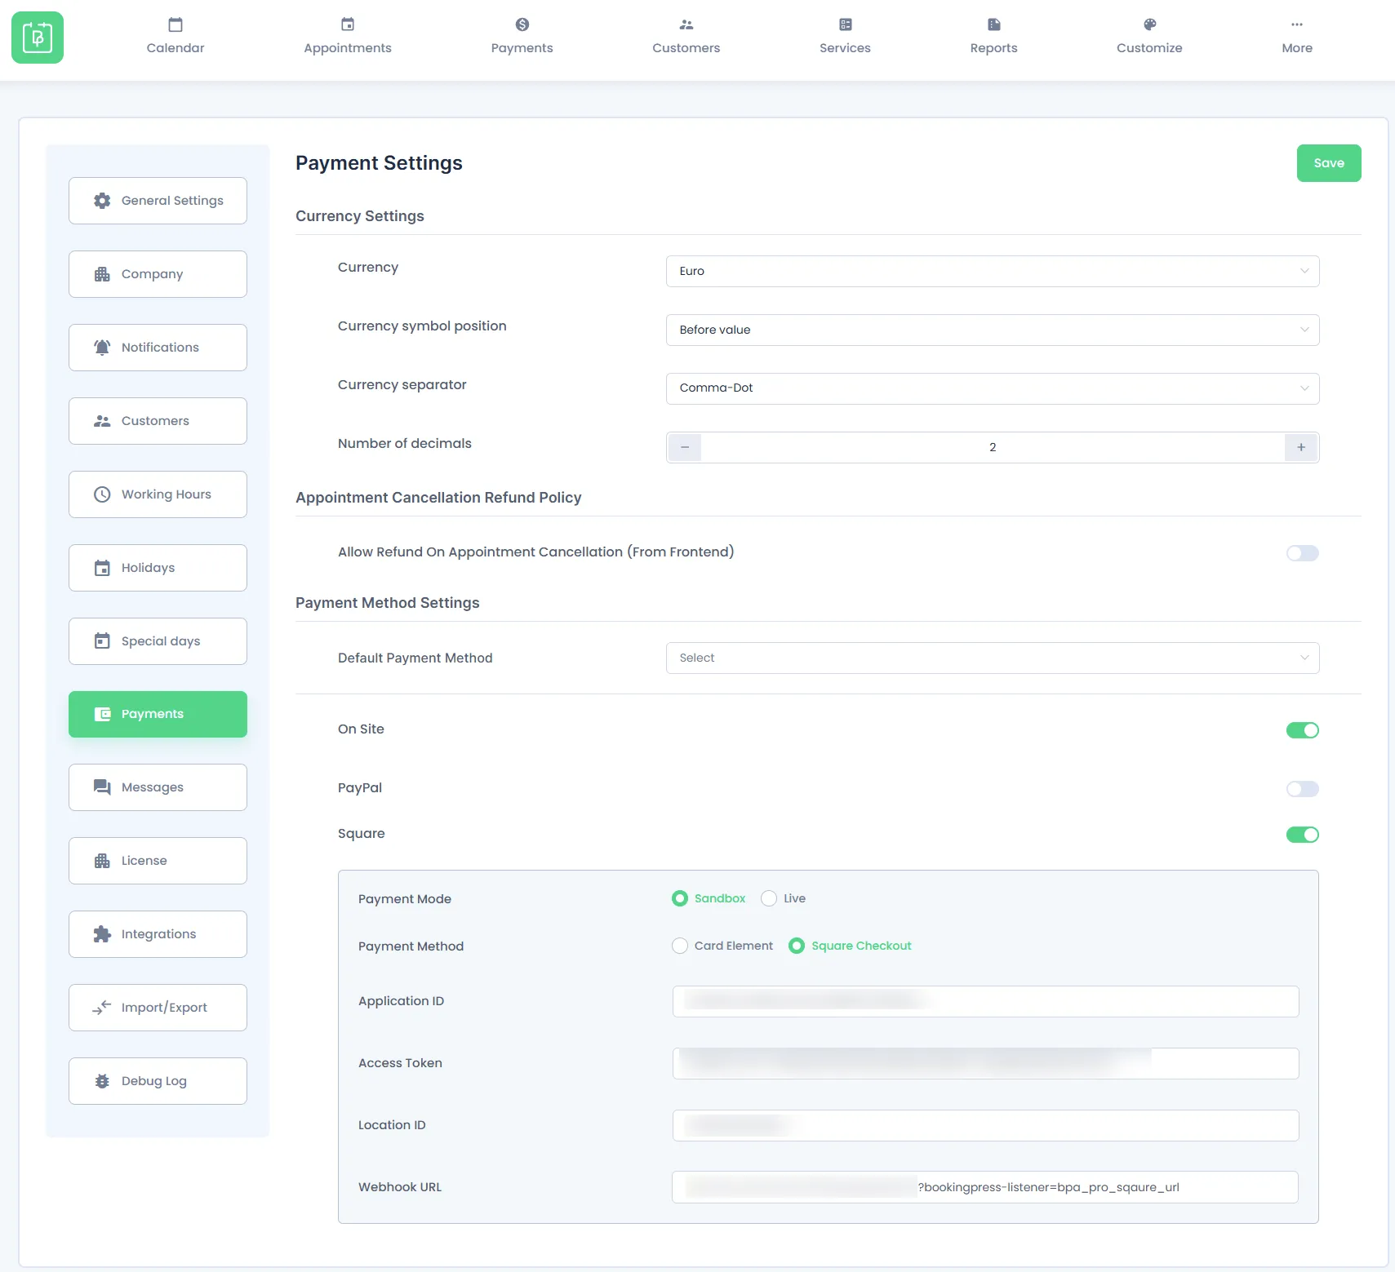Select Live payment mode radio button
The width and height of the screenshot is (1395, 1272).
pos(769,898)
